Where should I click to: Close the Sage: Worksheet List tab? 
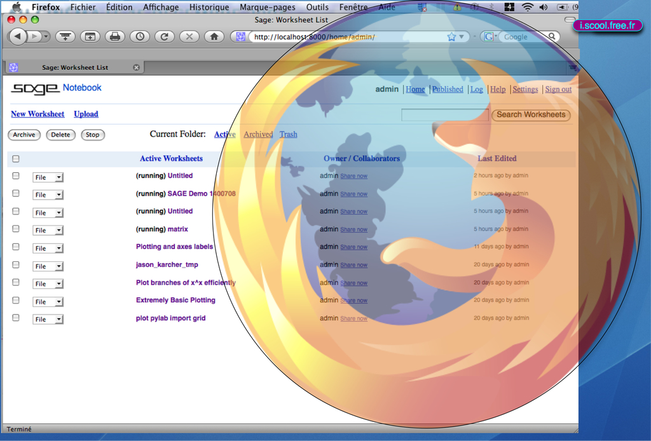click(x=136, y=67)
